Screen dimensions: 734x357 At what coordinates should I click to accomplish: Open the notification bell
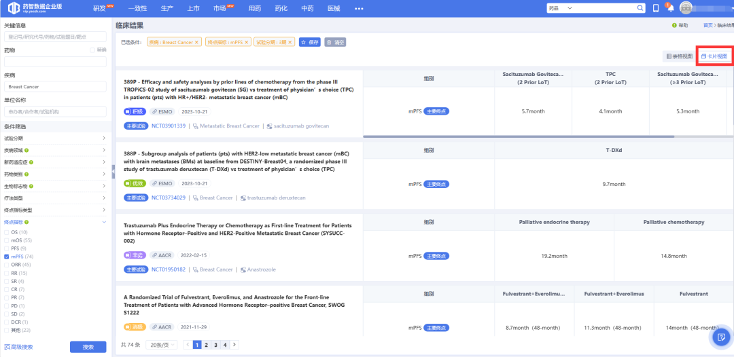[669, 8]
